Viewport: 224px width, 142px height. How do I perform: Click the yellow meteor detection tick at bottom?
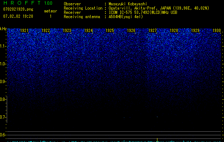point(157,140)
